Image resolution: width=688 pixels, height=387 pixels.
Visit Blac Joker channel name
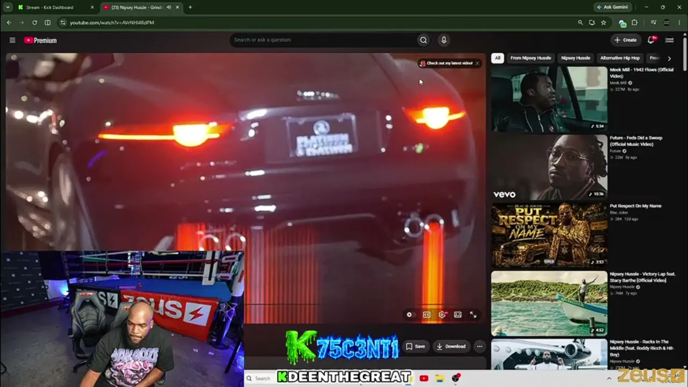pos(619,213)
